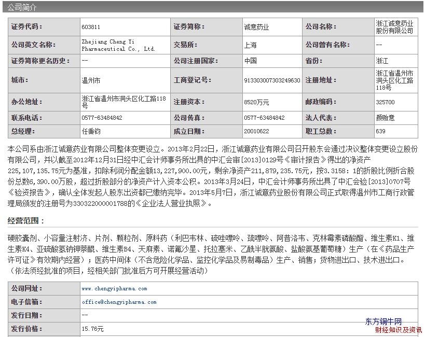Select the 证券简称 value 诚意药业
The width and height of the screenshot is (425, 337).
[256, 27]
